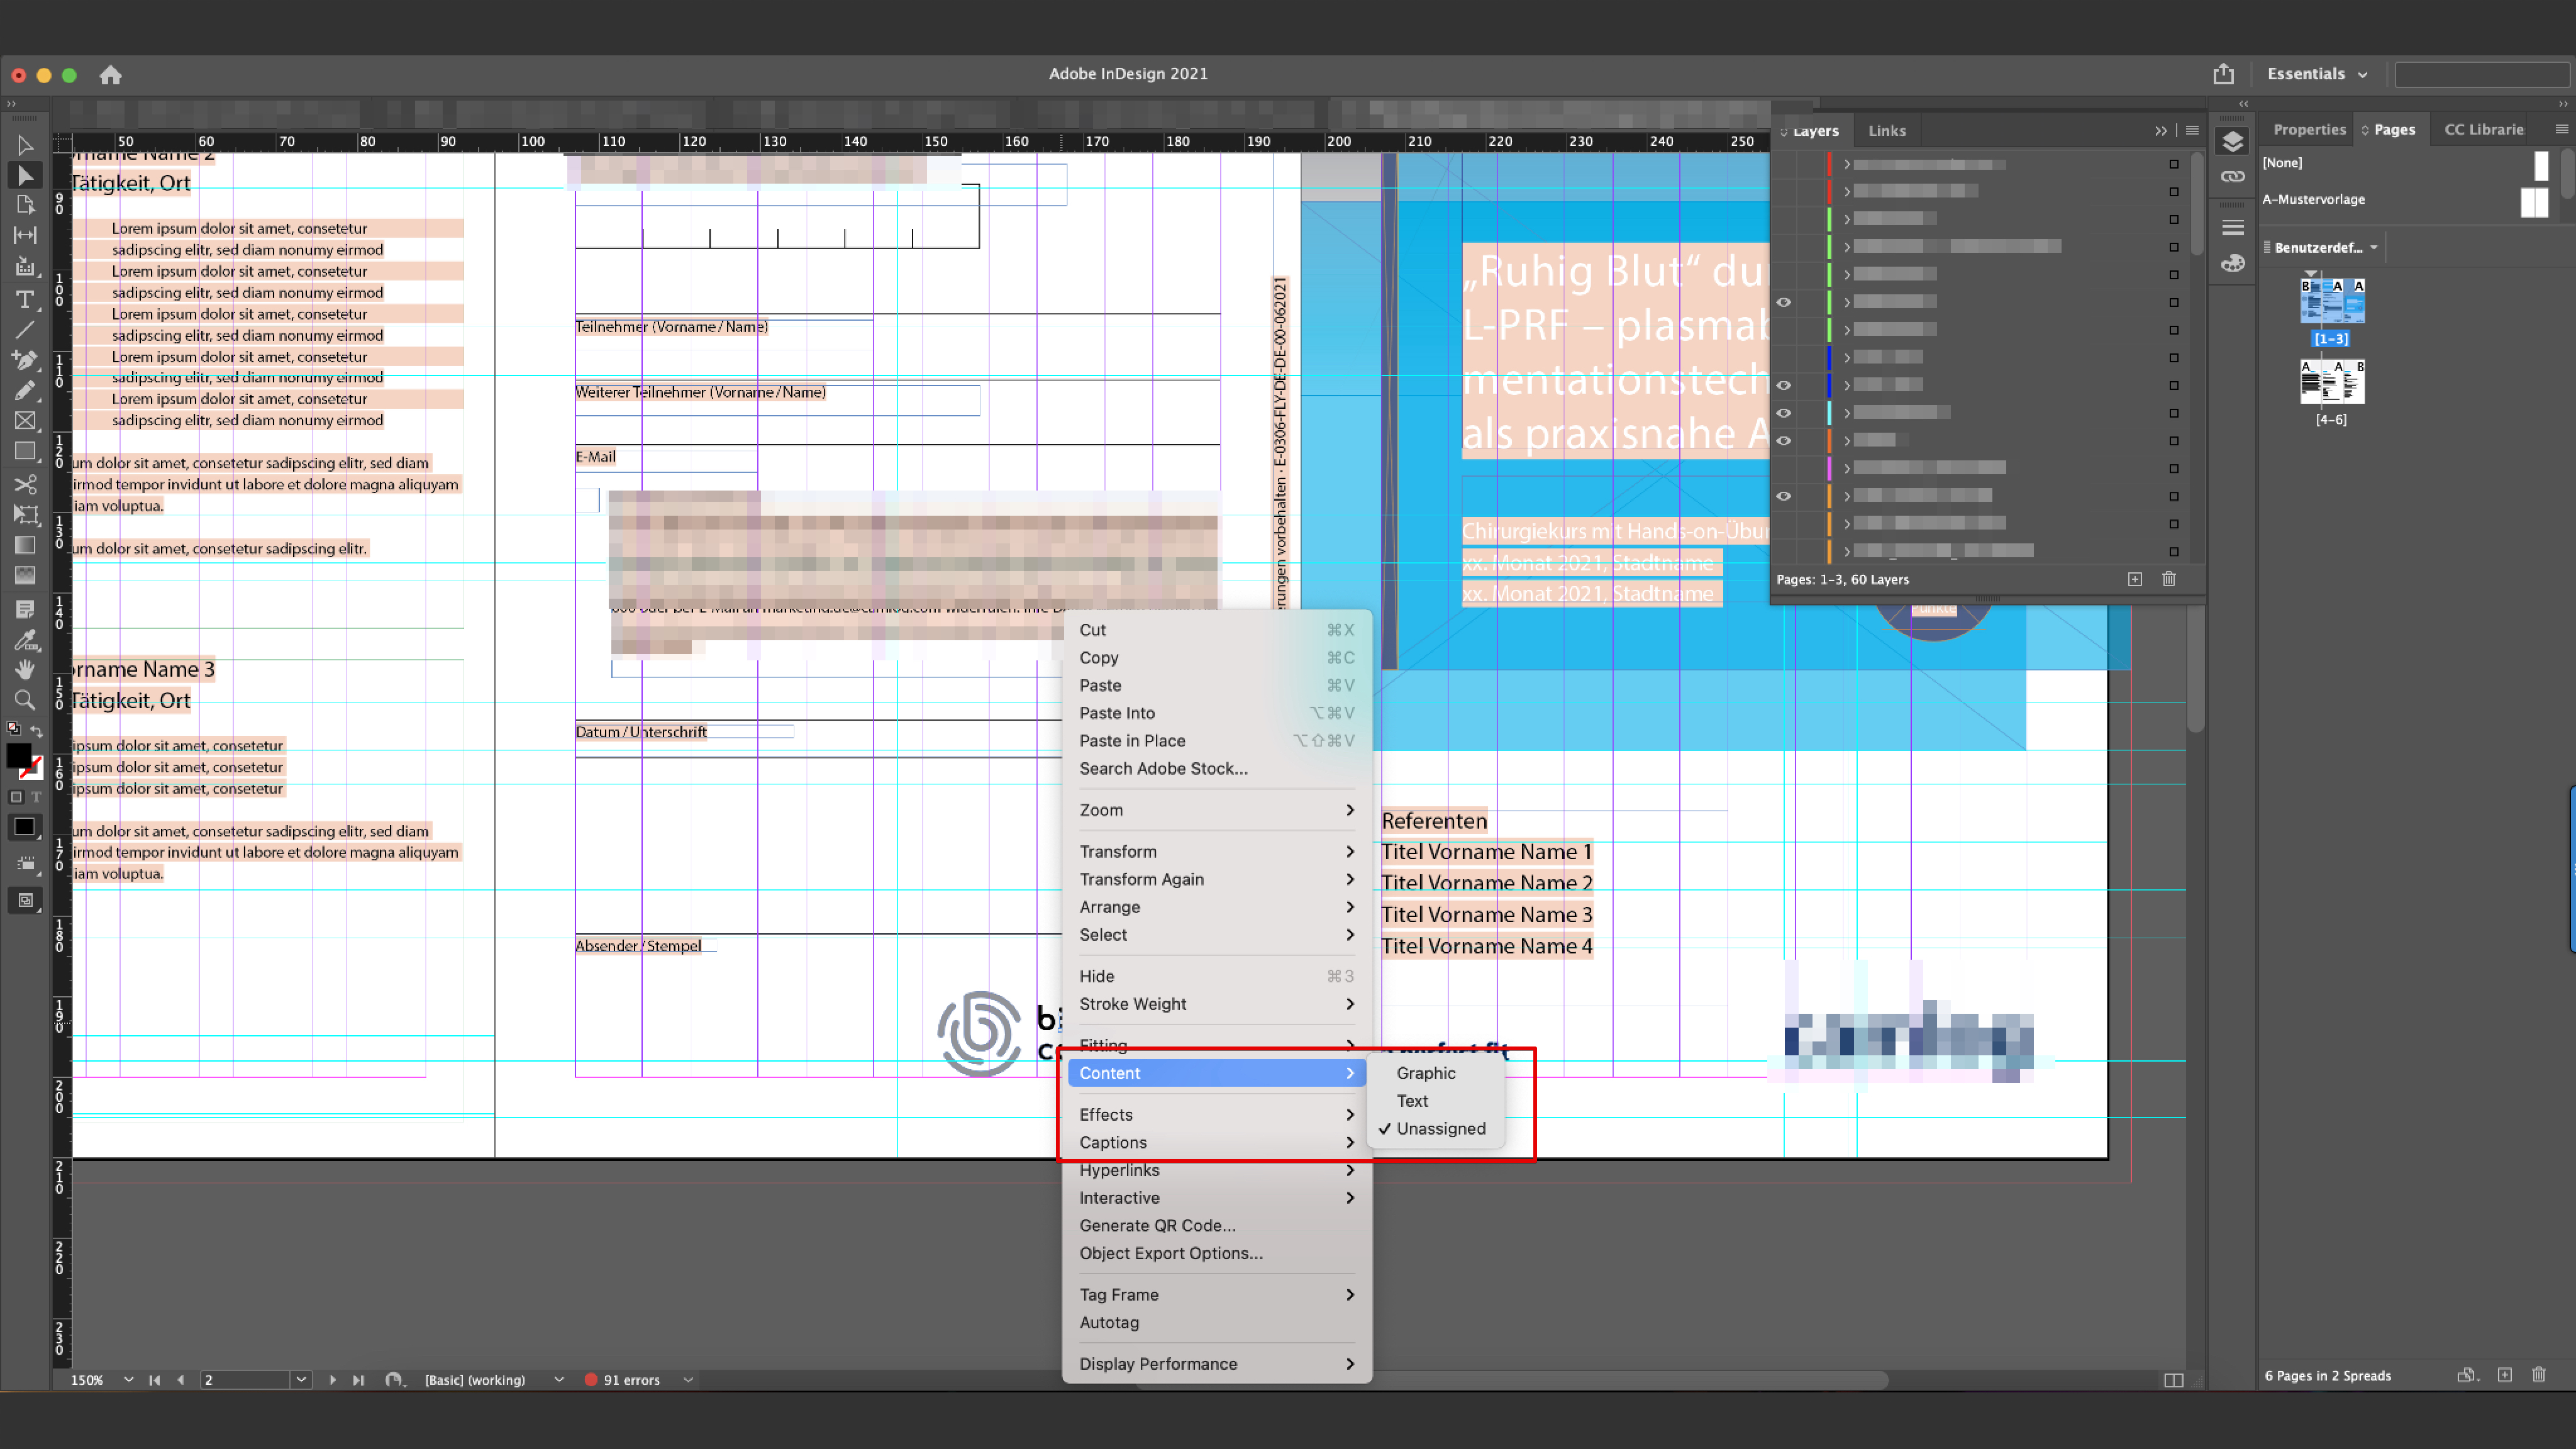Select the Rectangle Frame tool
This screenshot has height=1449, width=2576.
pos(25,421)
